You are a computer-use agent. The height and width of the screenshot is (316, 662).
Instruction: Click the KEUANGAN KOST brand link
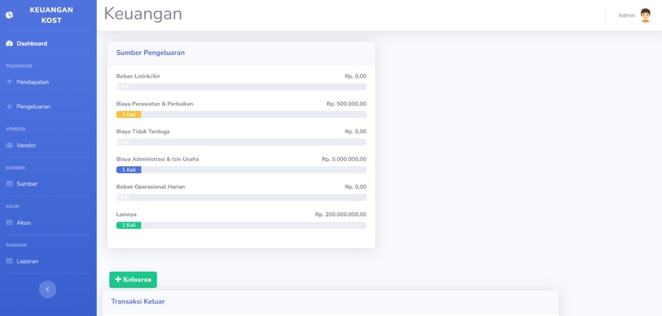(51, 15)
